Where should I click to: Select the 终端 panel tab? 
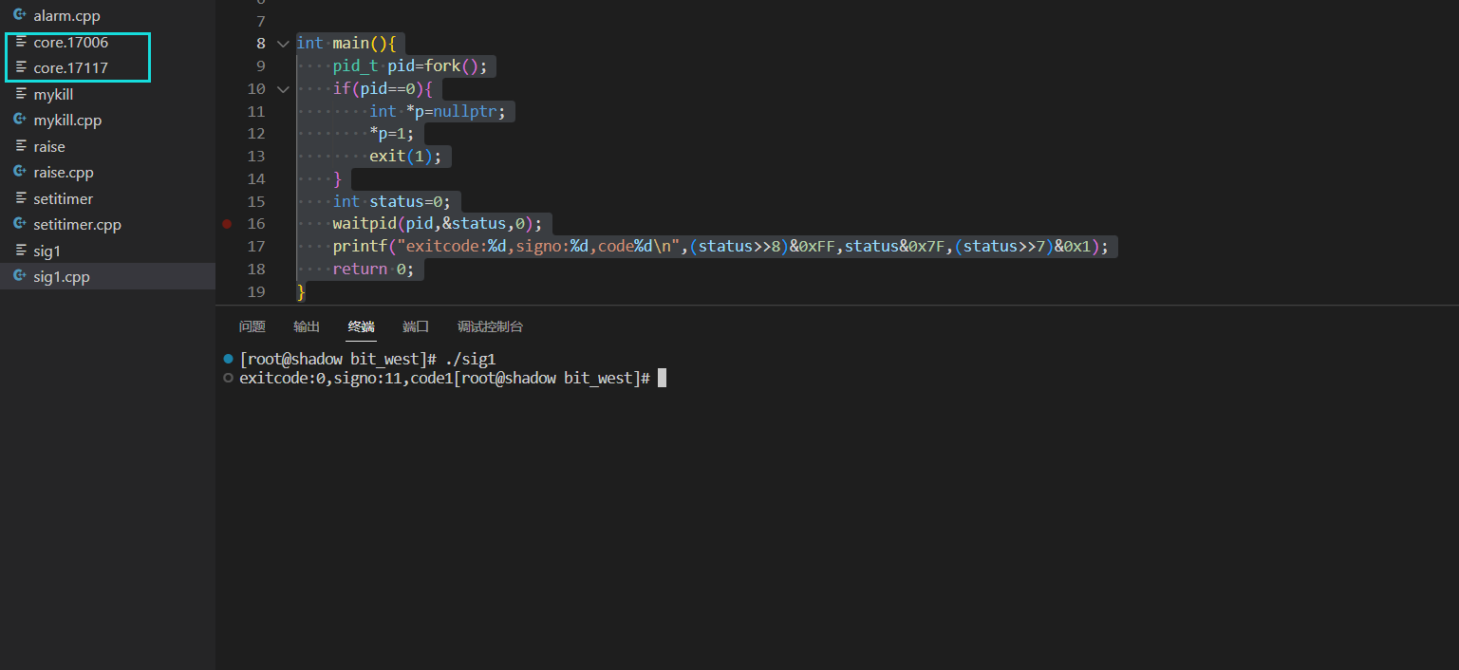tap(362, 326)
